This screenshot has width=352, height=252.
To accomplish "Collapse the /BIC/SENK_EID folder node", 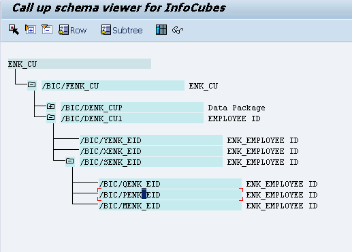I will click(x=70, y=161).
